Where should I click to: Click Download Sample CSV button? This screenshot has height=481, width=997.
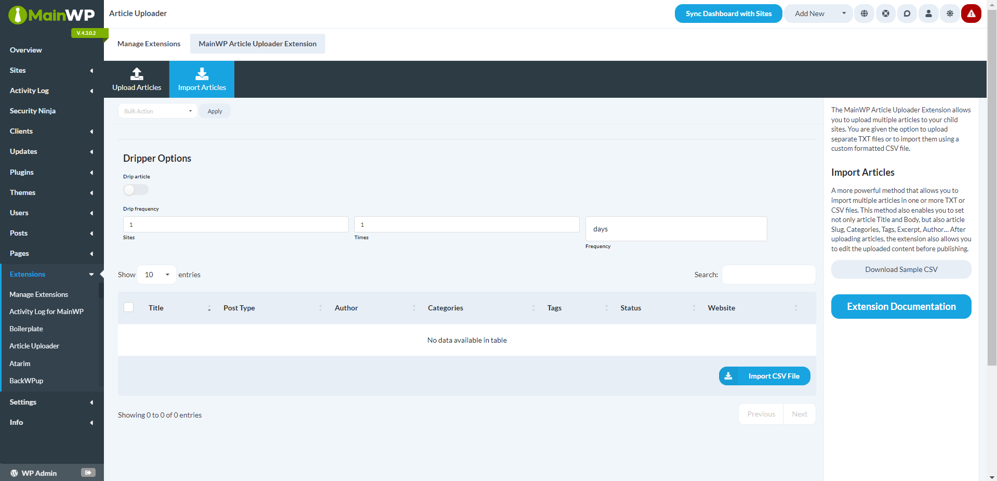point(901,269)
